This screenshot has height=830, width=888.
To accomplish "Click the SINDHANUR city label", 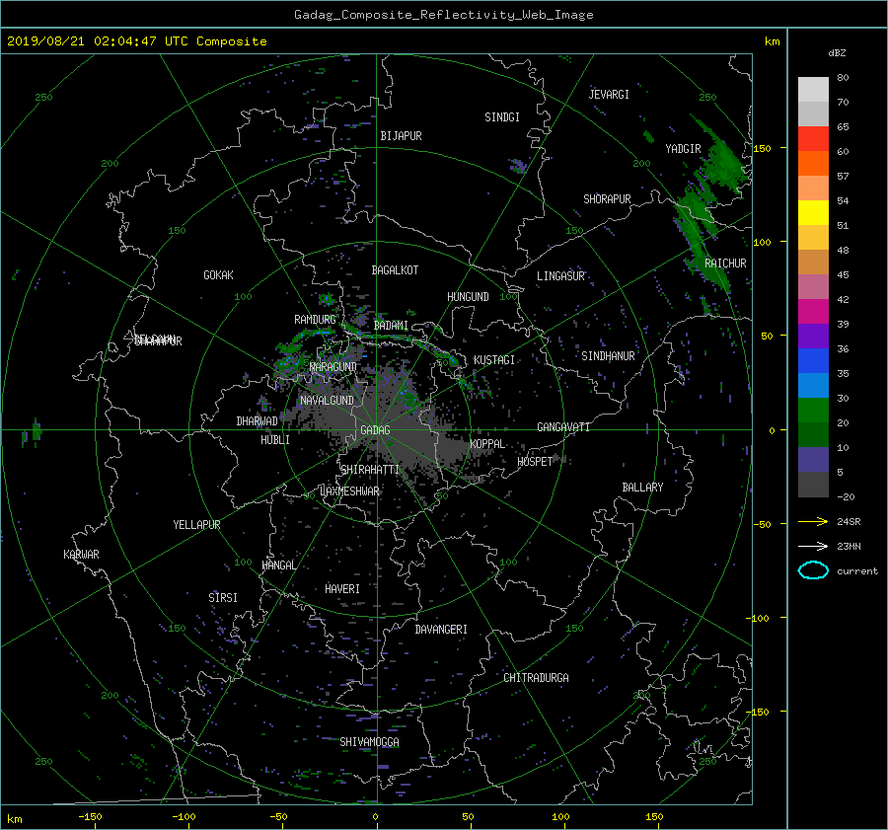I will [x=608, y=356].
